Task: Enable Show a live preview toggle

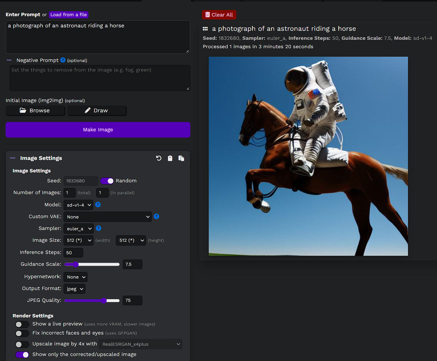Action: (x=22, y=324)
